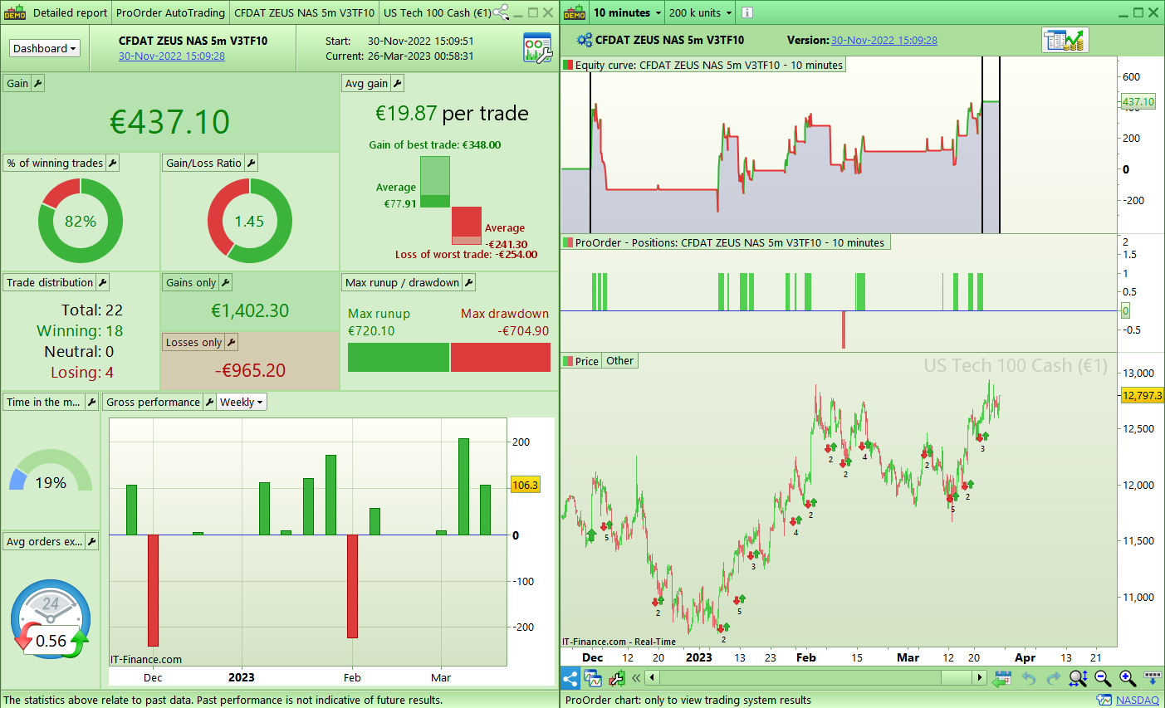Click the 82% winning trades donut

coord(81,221)
